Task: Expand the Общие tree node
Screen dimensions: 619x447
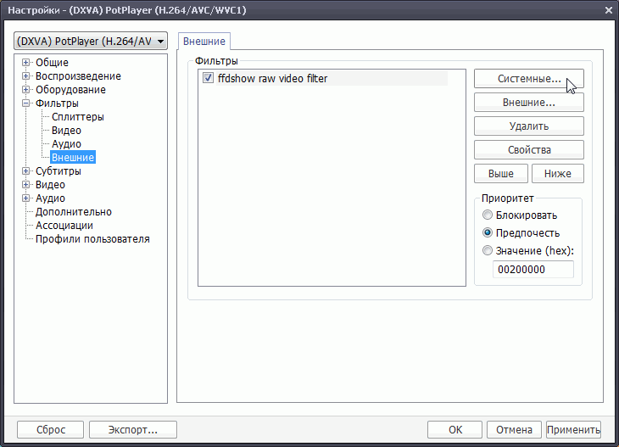Action: 26,63
